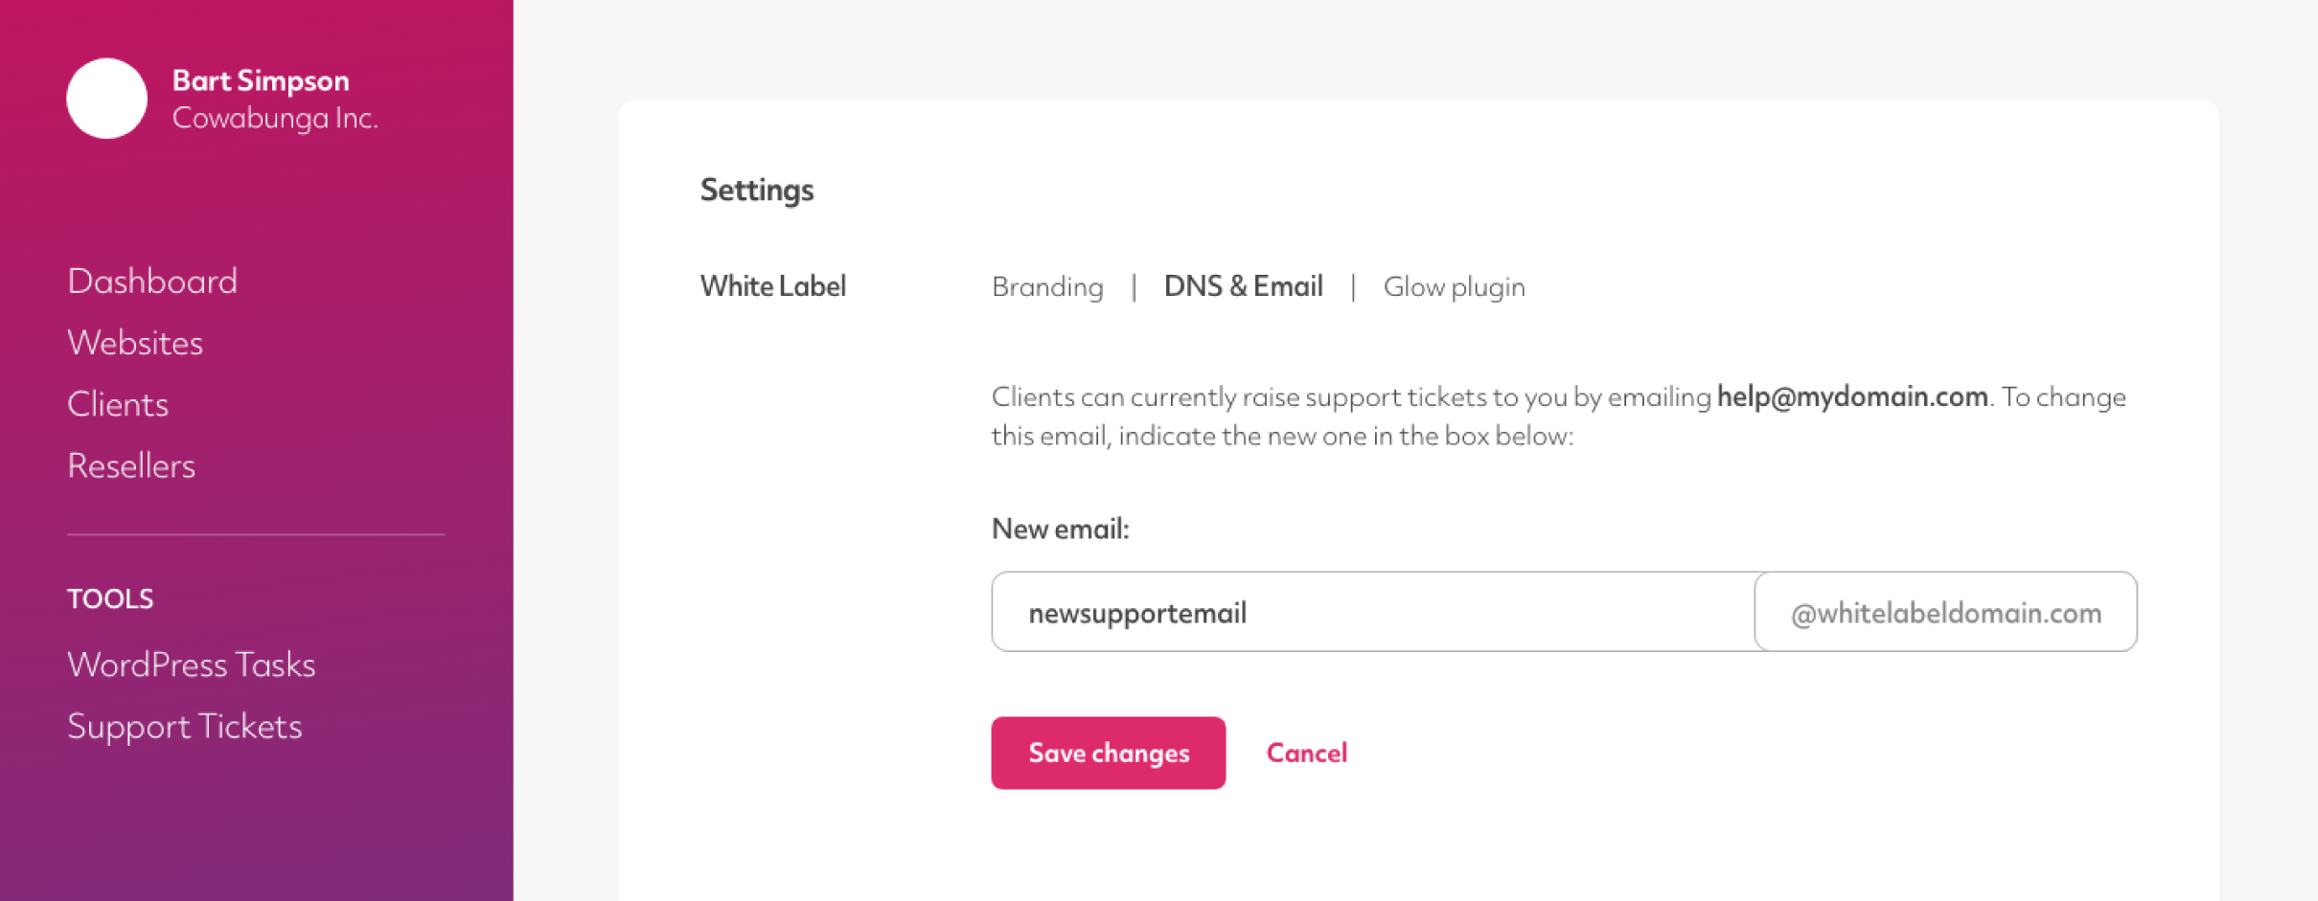Open the Clients section

pos(118,404)
